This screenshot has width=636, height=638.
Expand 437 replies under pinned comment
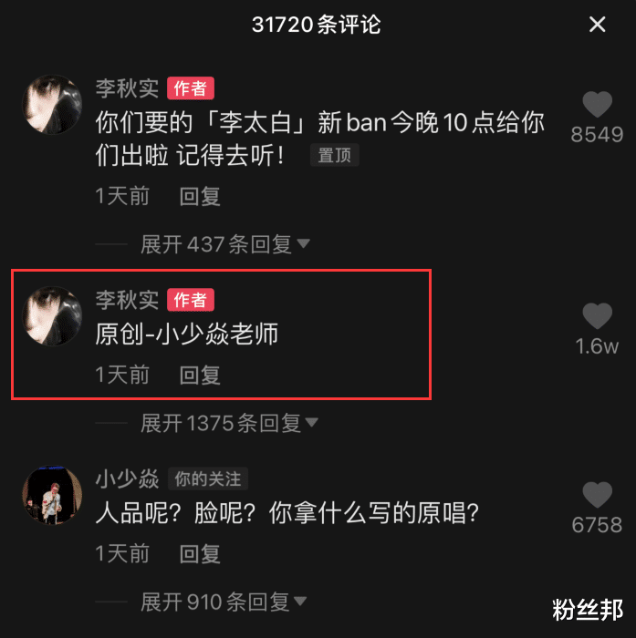click(224, 244)
